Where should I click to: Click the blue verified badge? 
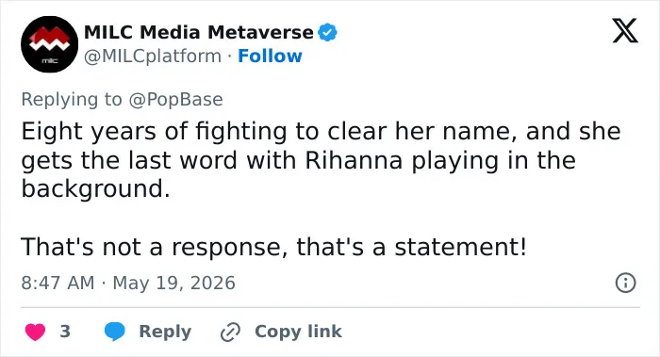(327, 32)
